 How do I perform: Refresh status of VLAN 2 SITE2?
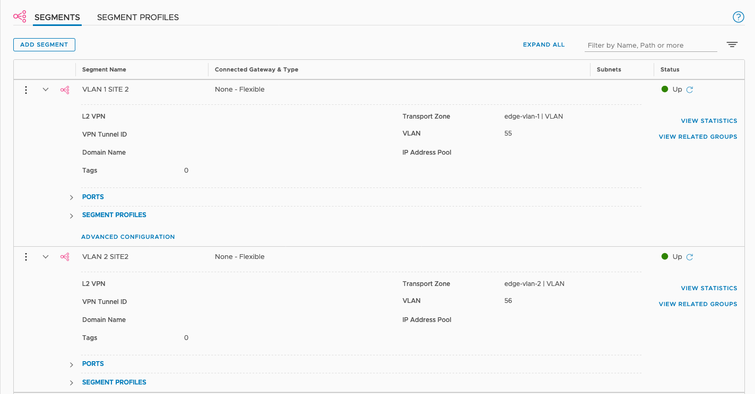click(690, 257)
